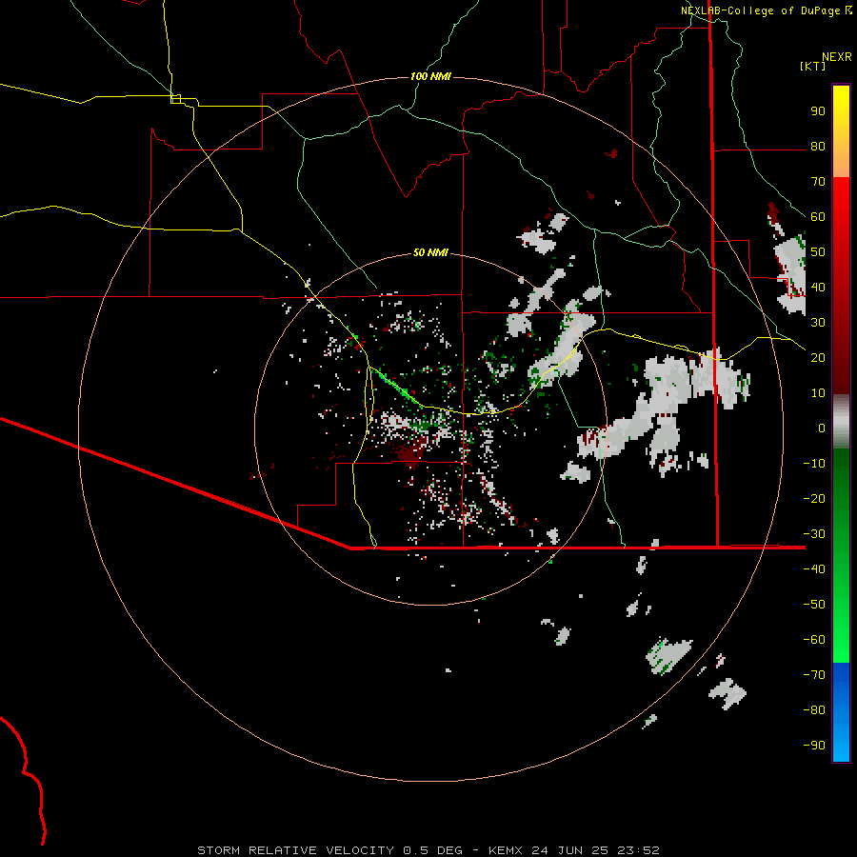This screenshot has height=857, width=857.
Task: Click the 30 value on velocity scale
Action: point(818,323)
